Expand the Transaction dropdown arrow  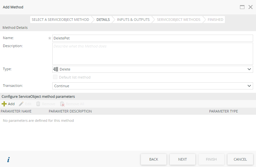[x=250, y=86]
